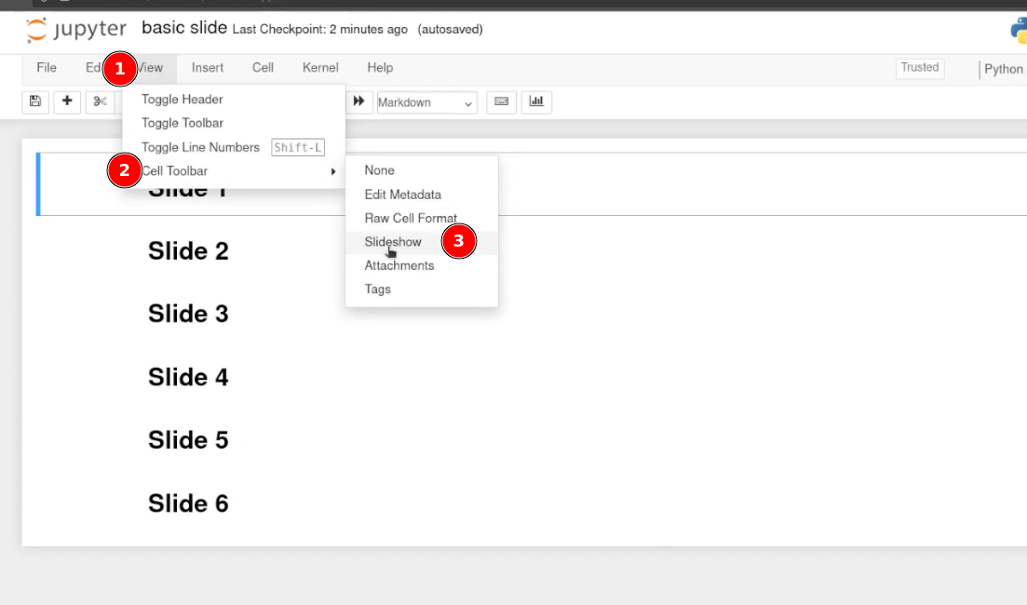Image resolution: width=1027 pixels, height=605 pixels.
Task: Restart kernel and run all with the fast-forward icon
Action: [x=358, y=101]
